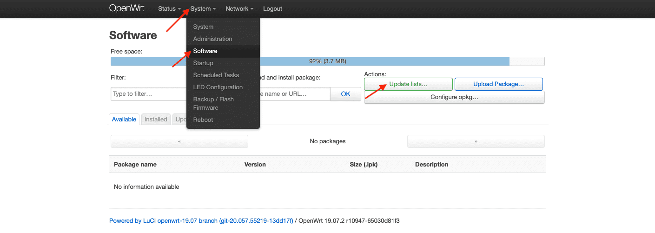Open the Network dropdown menu

click(239, 9)
